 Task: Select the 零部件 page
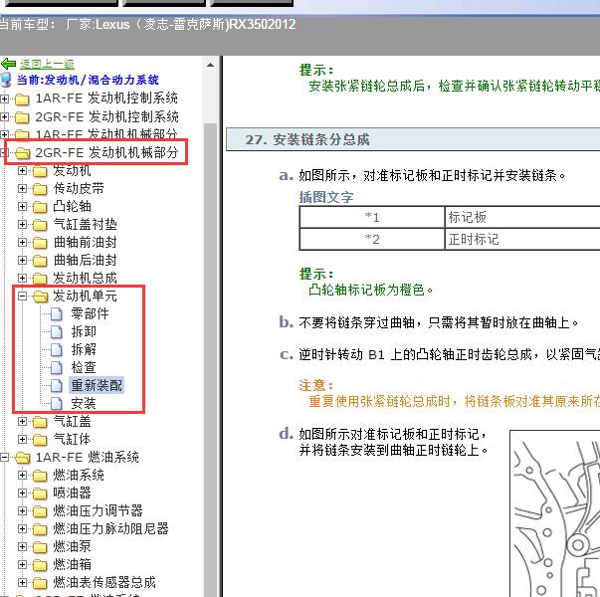(90, 313)
